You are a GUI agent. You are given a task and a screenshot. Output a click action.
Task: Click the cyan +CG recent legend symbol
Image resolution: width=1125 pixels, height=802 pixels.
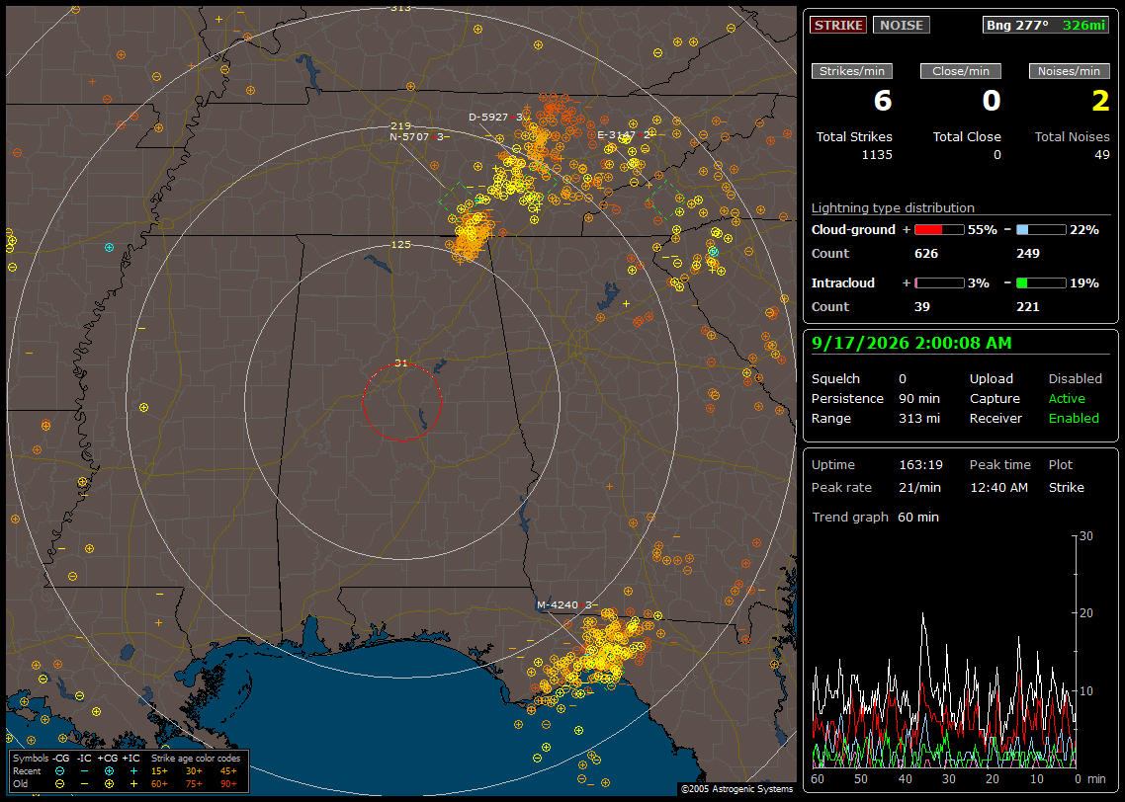tap(109, 771)
